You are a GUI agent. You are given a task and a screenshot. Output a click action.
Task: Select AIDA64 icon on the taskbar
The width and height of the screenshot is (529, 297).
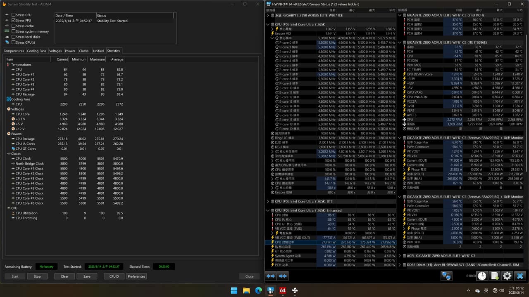pos(283,290)
